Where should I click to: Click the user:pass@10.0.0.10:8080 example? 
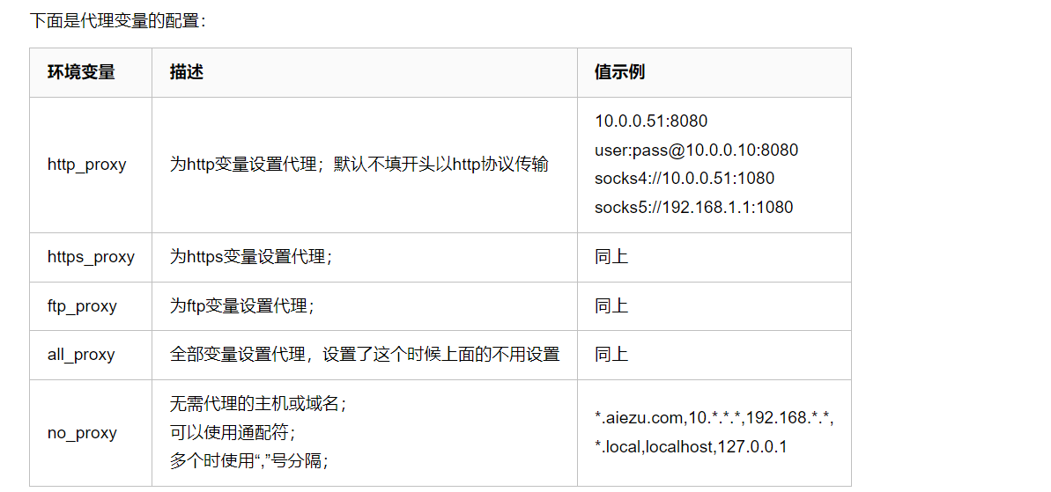tap(696, 150)
